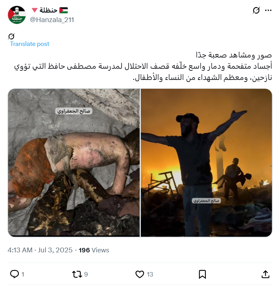This screenshot has width=280, height=285.
Task: View the 196 Views count
Action: (x=94, y=250)
